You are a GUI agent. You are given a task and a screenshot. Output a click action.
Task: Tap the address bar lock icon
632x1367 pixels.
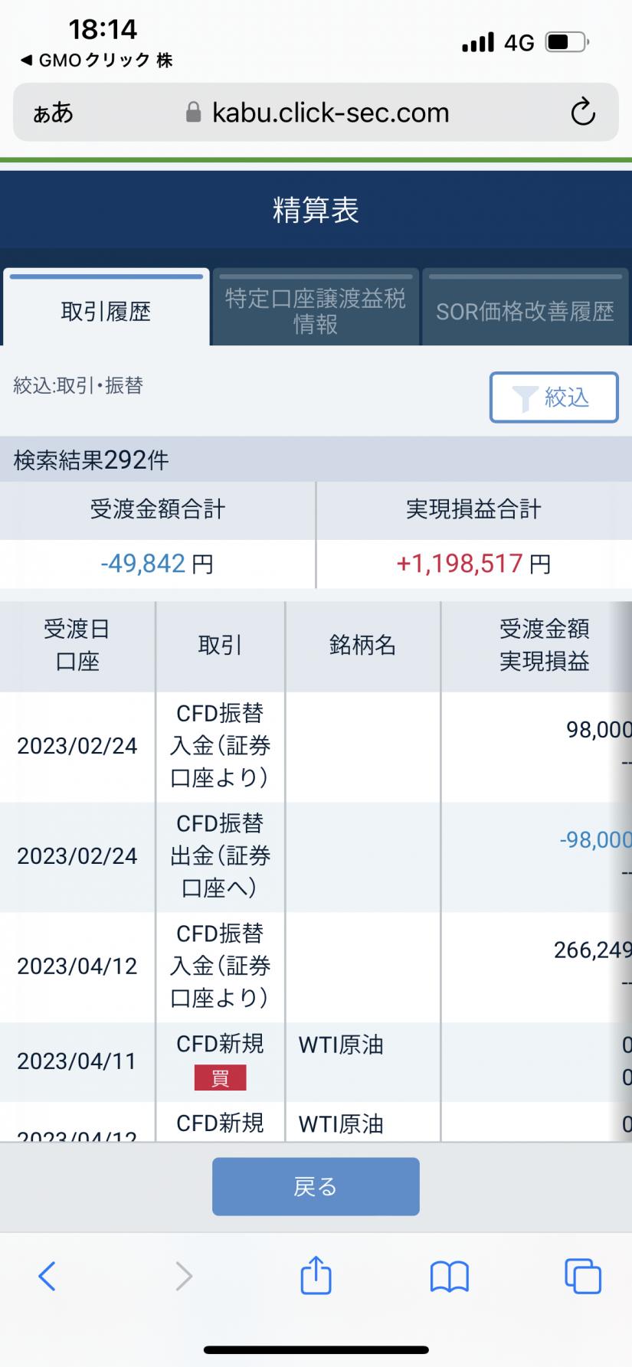click(193, 113)
